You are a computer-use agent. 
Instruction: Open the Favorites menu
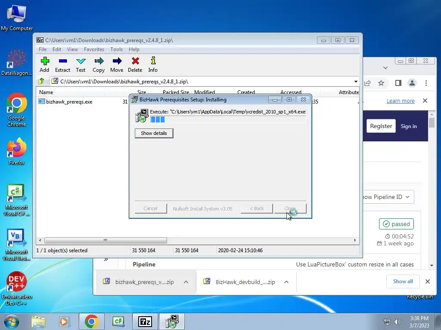pyautogui.click(x=94, y=49)
